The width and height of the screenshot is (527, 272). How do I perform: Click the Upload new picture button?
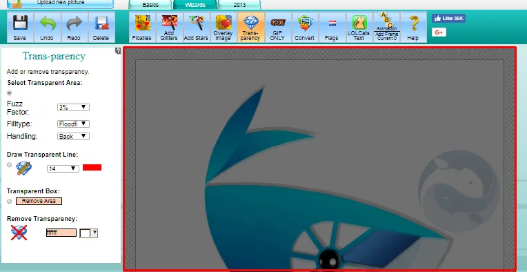point(61,3)
